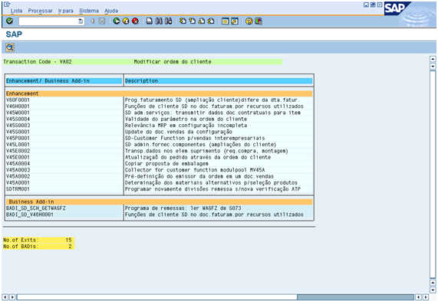Select enhancement V46H0001 row
Screen dimensions: 438x301
pos(160,106)
